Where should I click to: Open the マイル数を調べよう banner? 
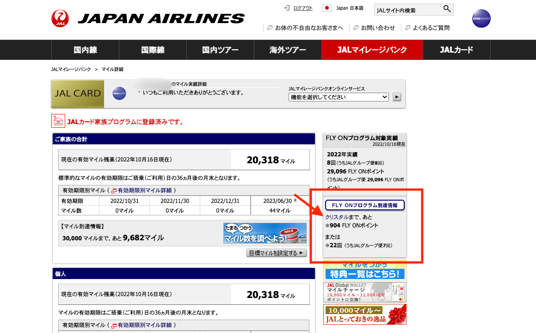click(x=265, y=233)
